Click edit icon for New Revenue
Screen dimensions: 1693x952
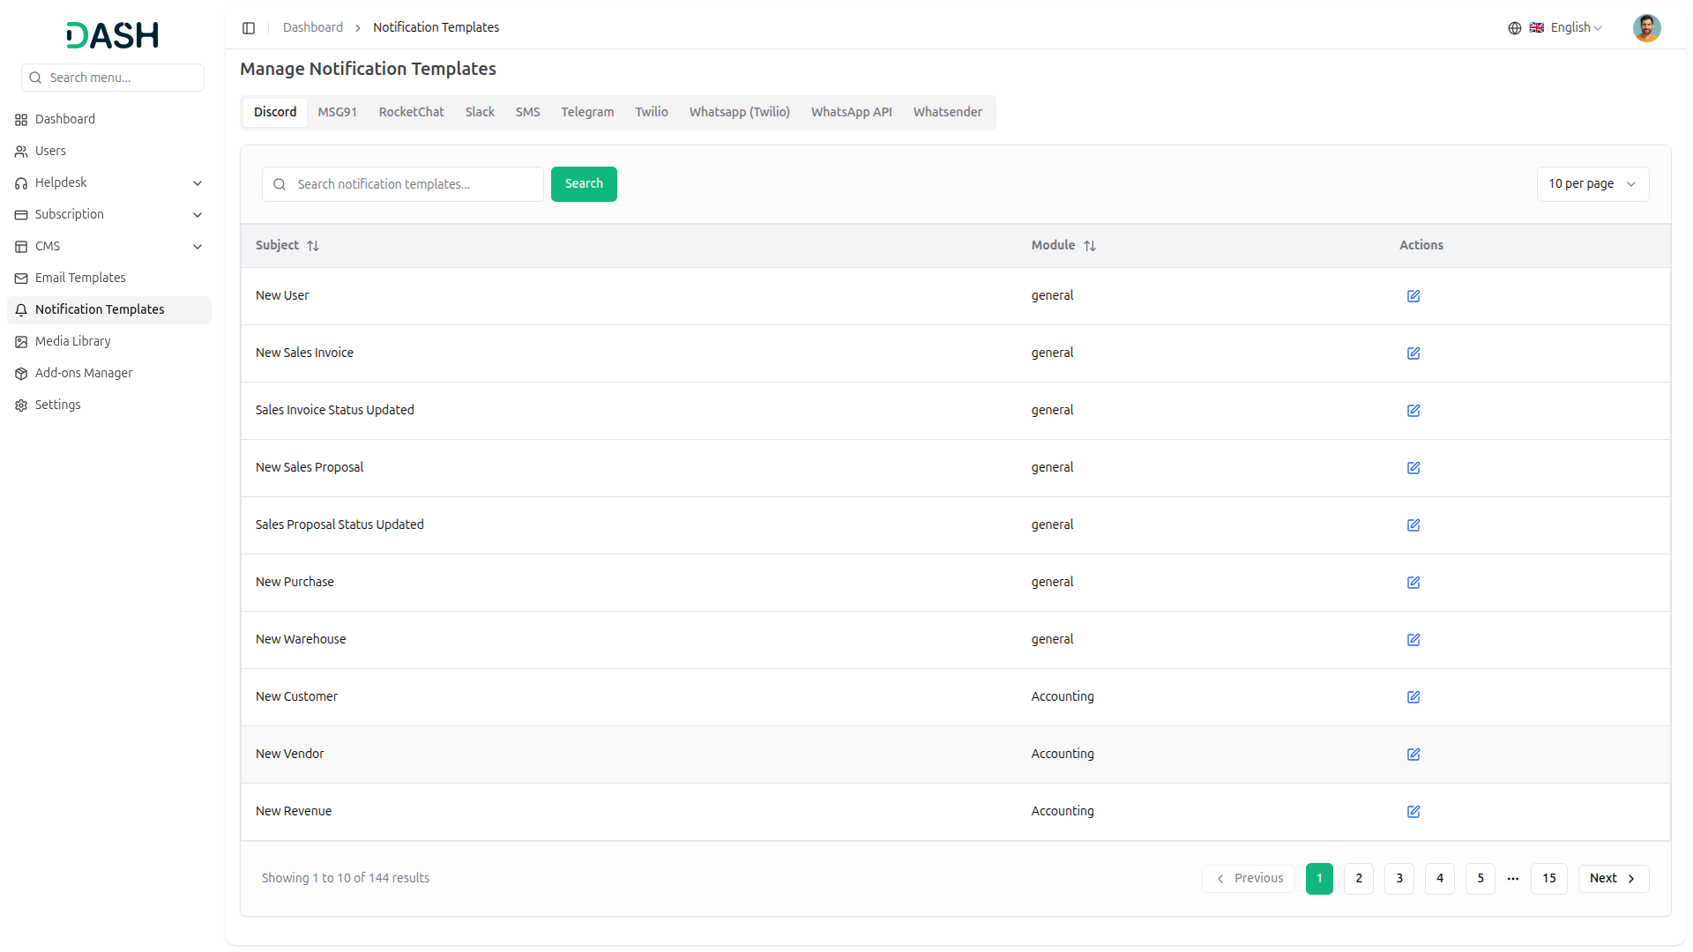coord(1413,812)
